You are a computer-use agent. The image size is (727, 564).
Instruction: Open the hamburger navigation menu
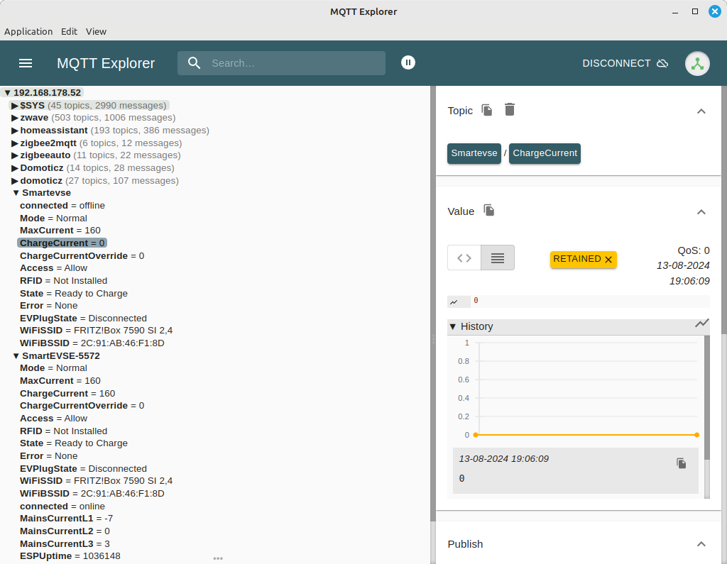26,63
